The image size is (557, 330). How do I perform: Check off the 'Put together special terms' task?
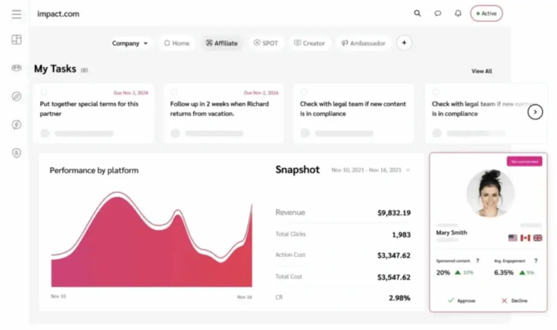[44, 93]
